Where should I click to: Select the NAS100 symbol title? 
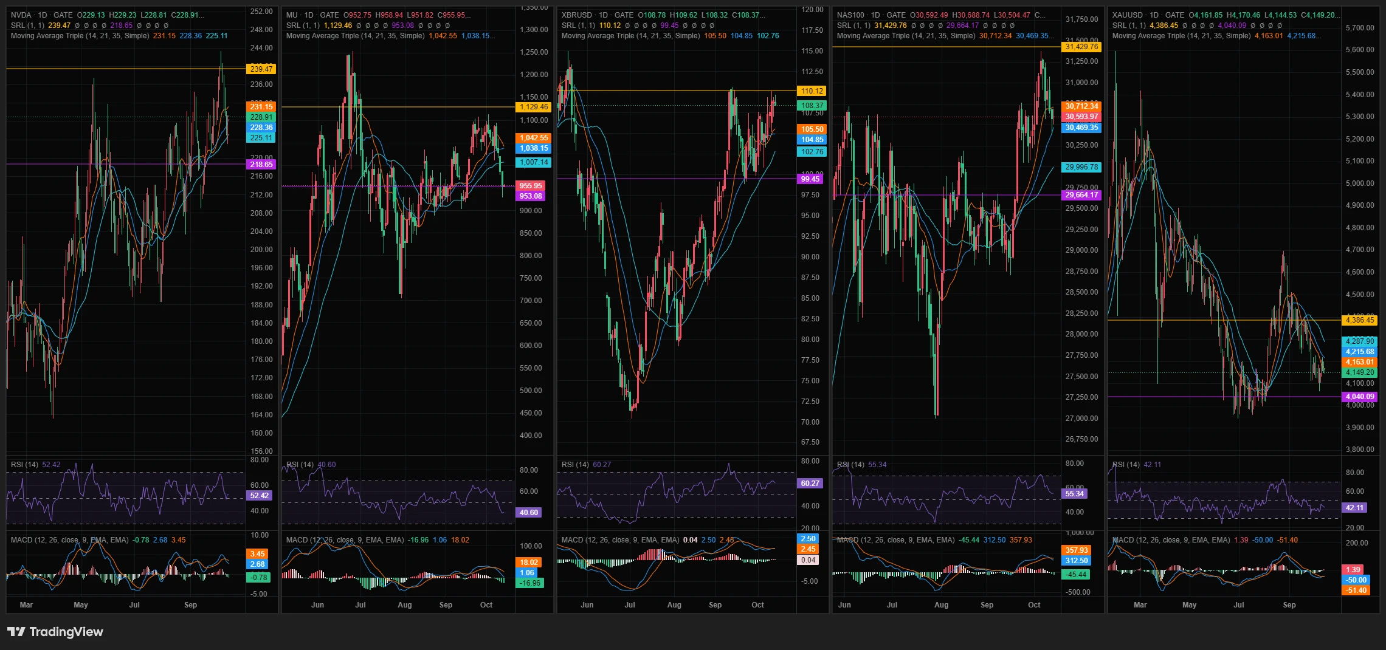[x=850, y=15]
